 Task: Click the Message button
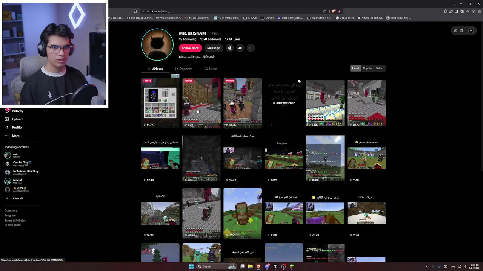(x=214, y=48)
